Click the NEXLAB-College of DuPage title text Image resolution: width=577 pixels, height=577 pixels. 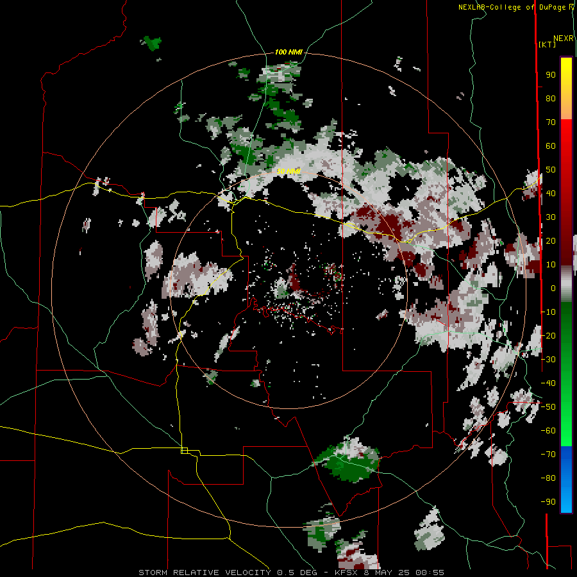tap(515, 7)
